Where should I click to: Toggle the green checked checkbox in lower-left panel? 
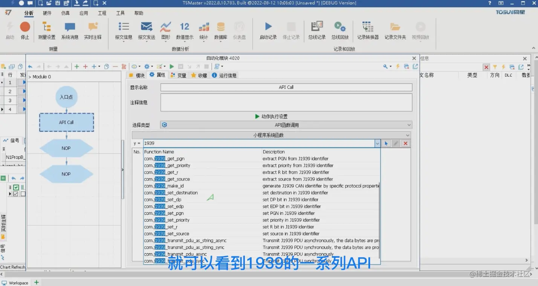[16, 187]
